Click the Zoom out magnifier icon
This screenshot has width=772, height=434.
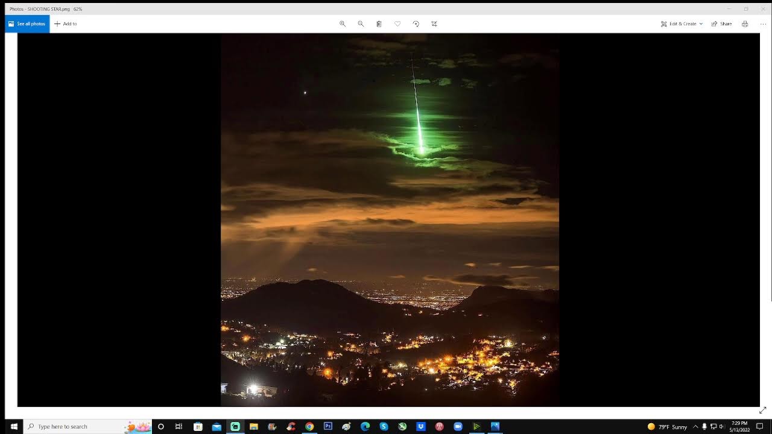tap(361, 24)
